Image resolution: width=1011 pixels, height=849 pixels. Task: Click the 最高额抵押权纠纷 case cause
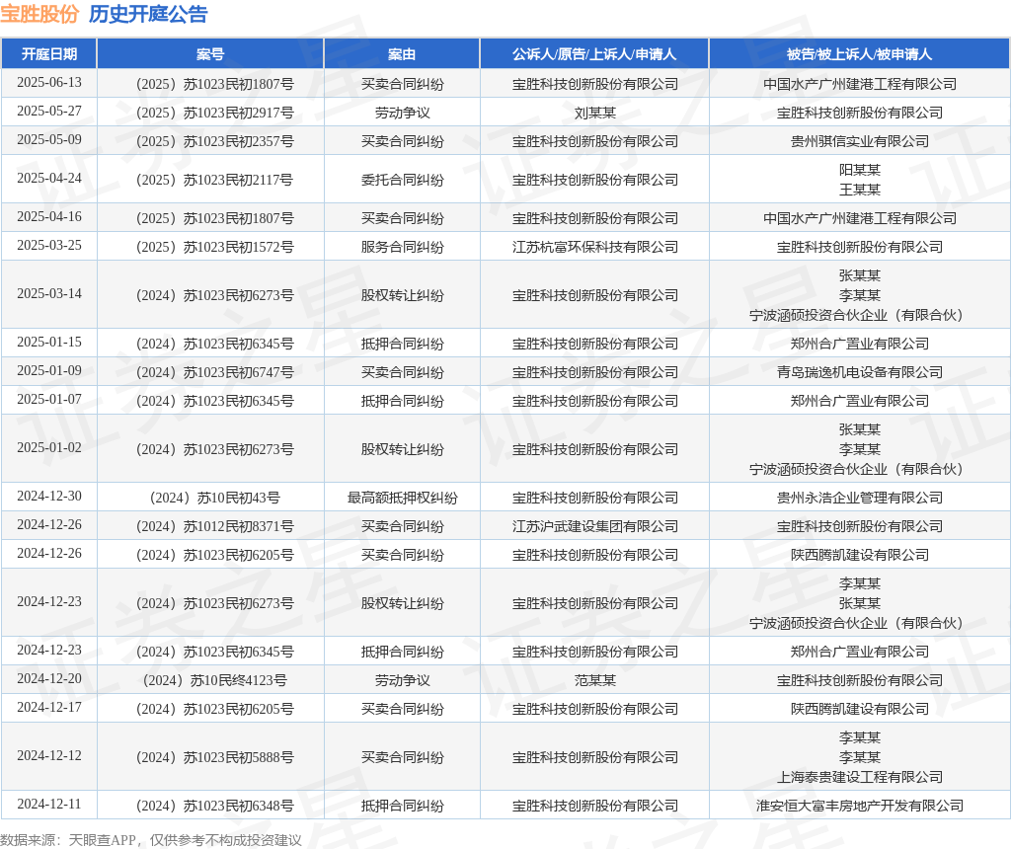[x=403, y=498]
